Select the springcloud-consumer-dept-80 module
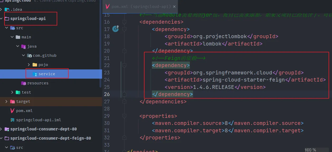This screenshot has height=152, width=332. pos(43,129)
